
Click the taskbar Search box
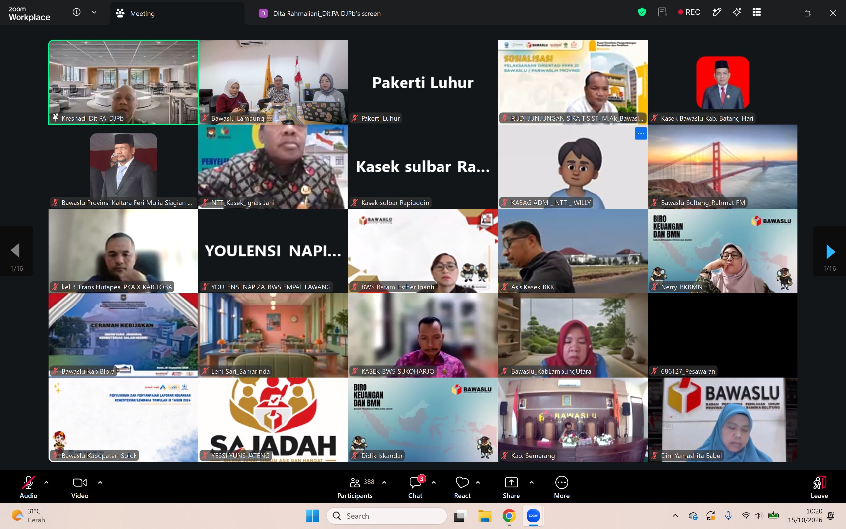pyautogui.click(x=387, y=516)
